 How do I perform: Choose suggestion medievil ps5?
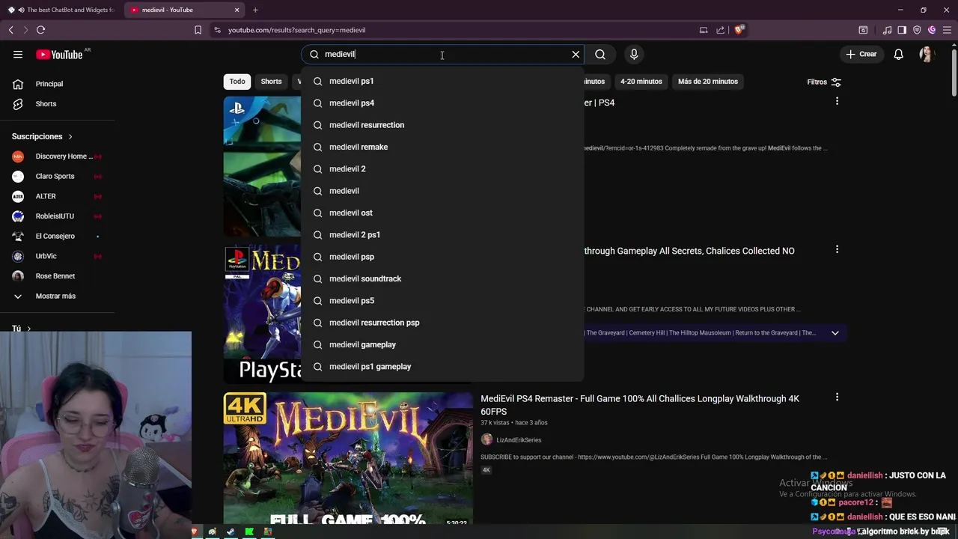click(x=442, y=300)
